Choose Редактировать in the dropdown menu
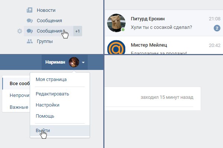 tap(52, 94)
